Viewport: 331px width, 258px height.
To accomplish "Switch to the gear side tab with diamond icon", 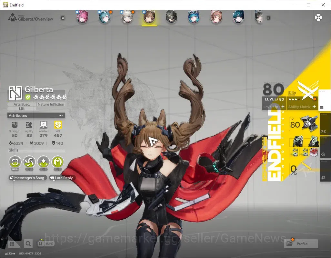I will [325, 147].
